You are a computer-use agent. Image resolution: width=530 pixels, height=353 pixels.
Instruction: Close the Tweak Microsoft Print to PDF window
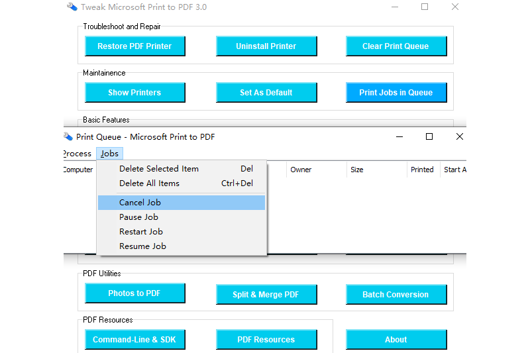point(455,7)
